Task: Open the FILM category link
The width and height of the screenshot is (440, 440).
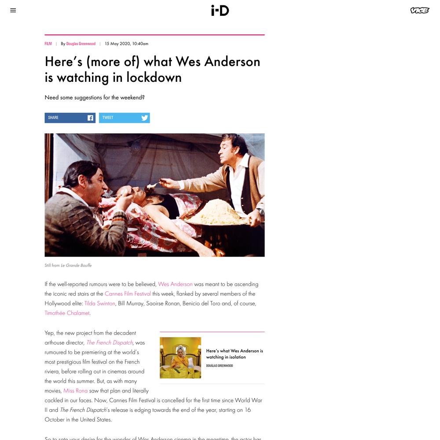Action: 48,44
